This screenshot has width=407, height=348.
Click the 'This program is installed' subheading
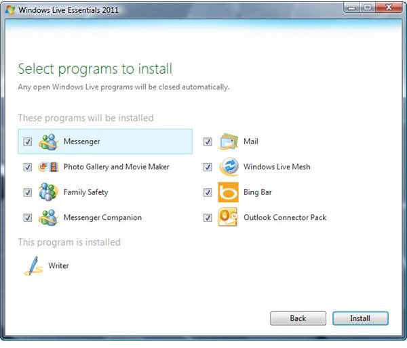click(69, 242)
